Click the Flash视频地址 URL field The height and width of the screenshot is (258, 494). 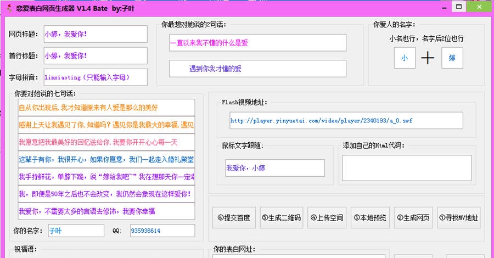click(346, 120)
